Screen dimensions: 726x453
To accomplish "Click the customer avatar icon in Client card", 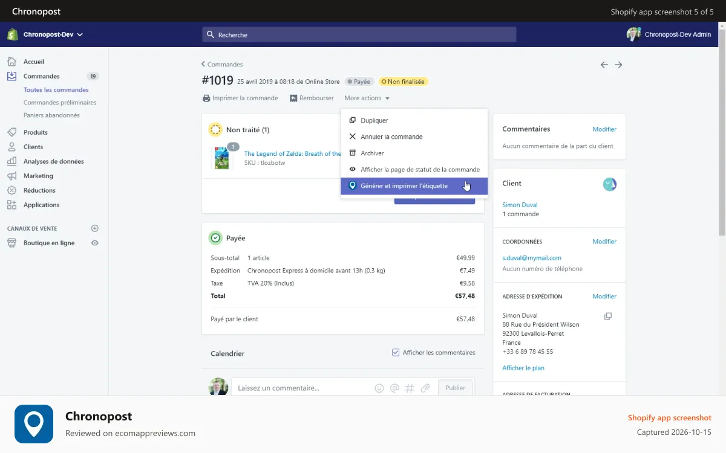I will pos(610,184).
